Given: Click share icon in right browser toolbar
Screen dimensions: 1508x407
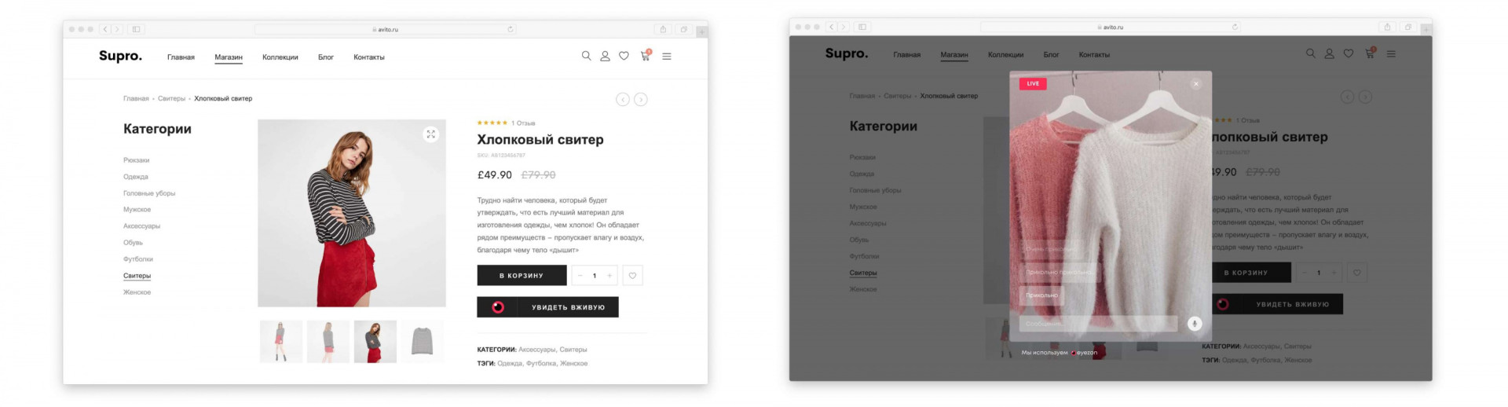Looking at the screenshot, I should [1387, 27].
